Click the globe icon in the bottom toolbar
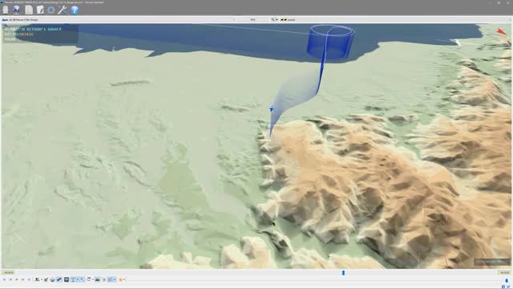The image size is (513, 289). pos(52,279)
